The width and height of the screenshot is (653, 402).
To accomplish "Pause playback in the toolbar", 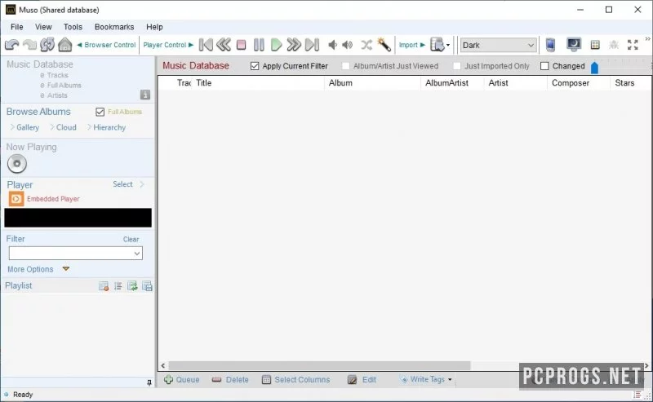I will point(259,45).
